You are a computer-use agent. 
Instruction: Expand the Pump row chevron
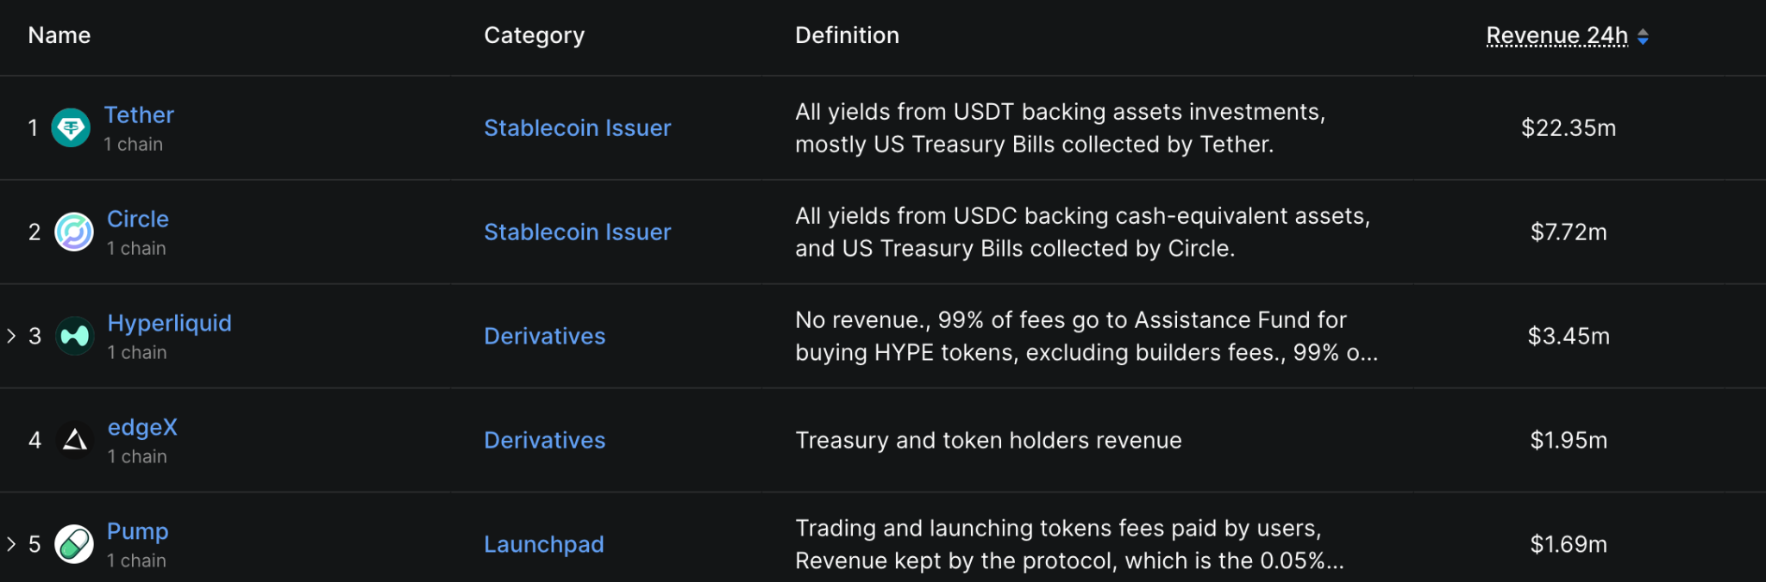point(11,544)
